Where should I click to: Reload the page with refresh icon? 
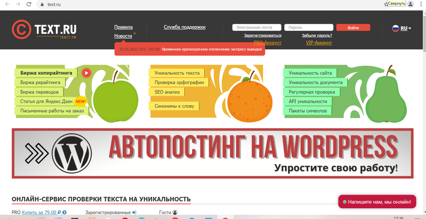[29, 4]
